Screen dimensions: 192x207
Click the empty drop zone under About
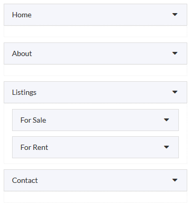95,70
